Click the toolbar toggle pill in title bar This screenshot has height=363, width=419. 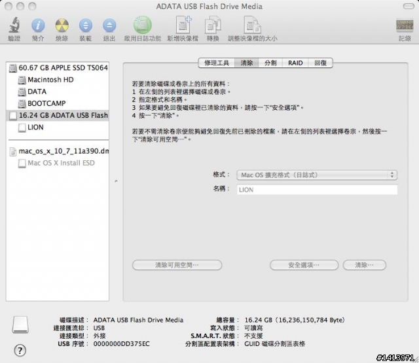pyautogui.click(x=409, y=6)
